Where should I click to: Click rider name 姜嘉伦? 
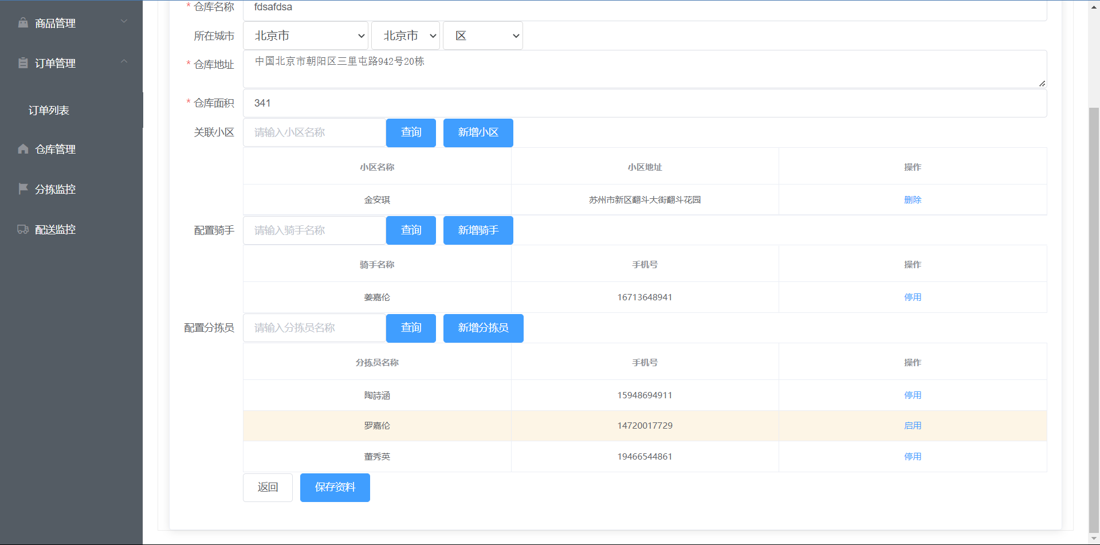click(x=377, y=297)
